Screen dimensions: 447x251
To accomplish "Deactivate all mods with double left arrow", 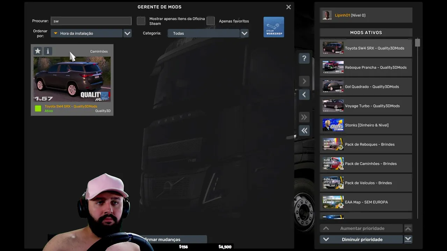I will tap(304, 130).
